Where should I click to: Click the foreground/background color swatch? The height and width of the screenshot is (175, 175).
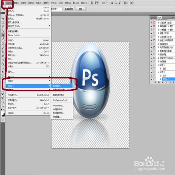(x=3, y=114)
